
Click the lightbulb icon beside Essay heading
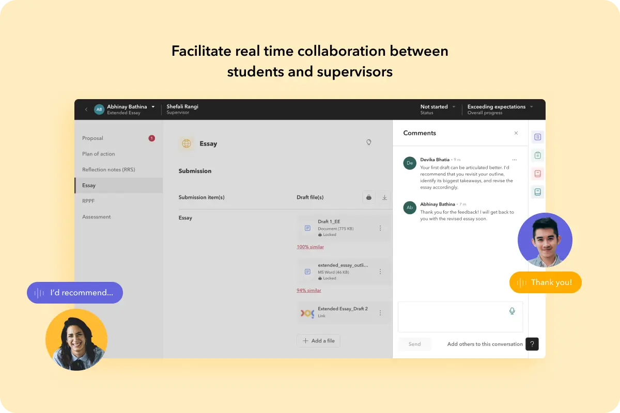click(368, 142)
